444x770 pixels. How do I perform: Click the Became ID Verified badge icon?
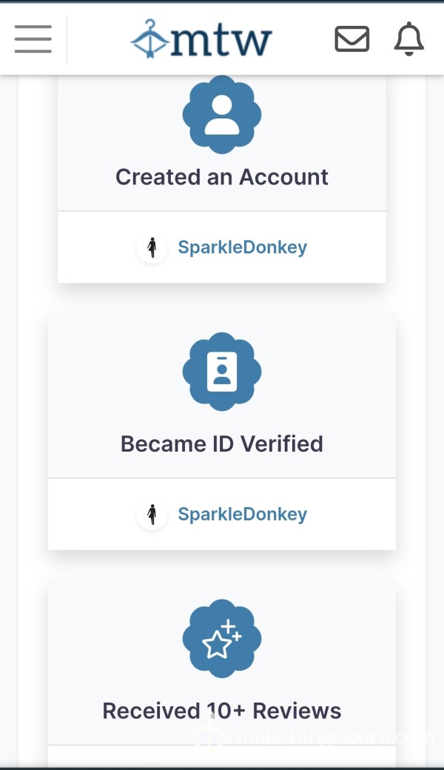(x=222, y=372)
